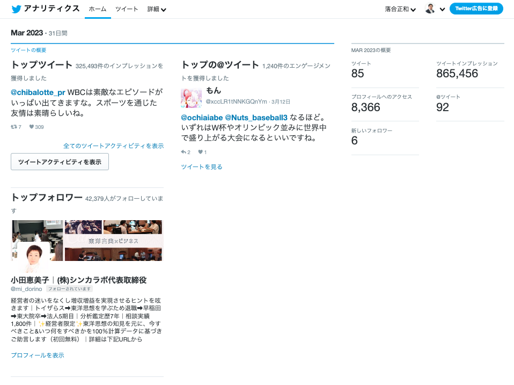Viewport: 514px width, 385px height.
Task: Click the heart icon on もん's tweet
Action: coord(200,152)
